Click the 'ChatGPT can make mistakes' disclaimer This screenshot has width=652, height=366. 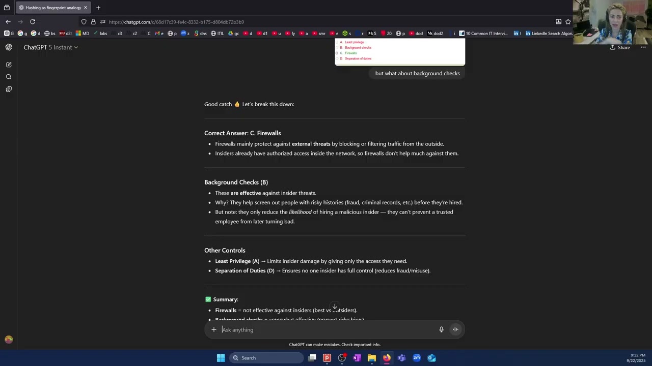pos(335,345)
